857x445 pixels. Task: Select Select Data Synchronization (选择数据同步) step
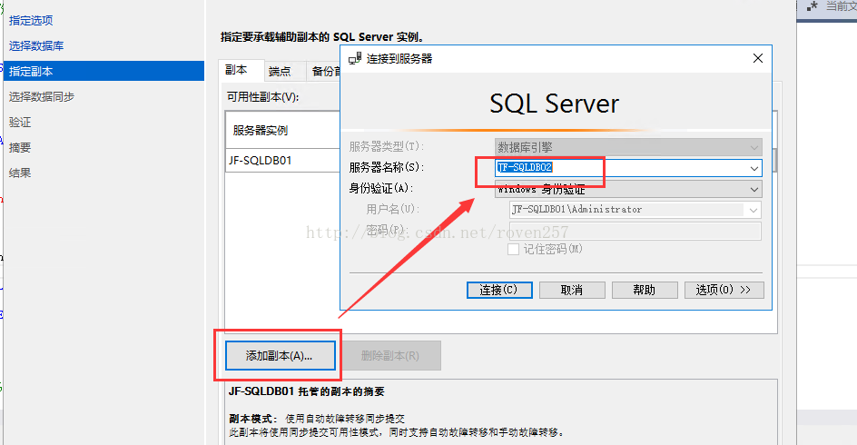pyautogui.click(x=42, y=97)
